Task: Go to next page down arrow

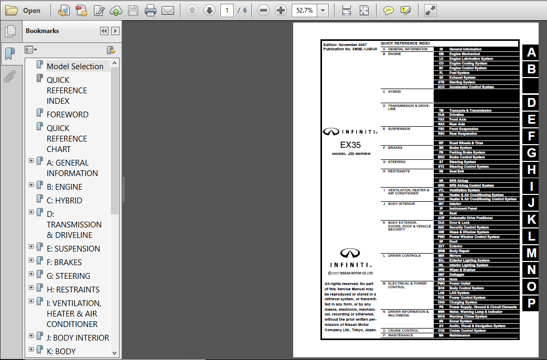Action: point(209,10)
